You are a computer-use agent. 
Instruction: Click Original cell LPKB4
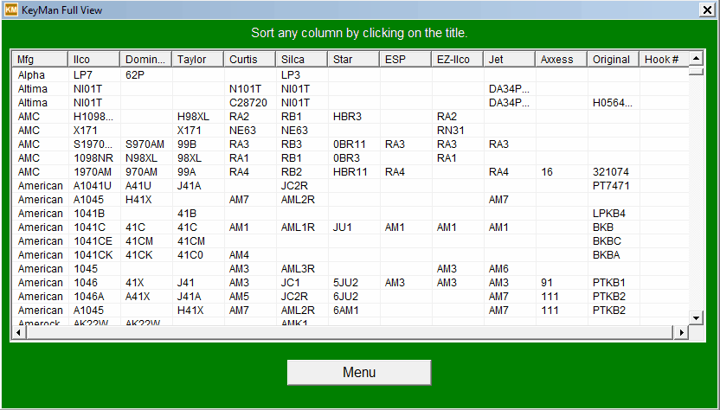609,213
